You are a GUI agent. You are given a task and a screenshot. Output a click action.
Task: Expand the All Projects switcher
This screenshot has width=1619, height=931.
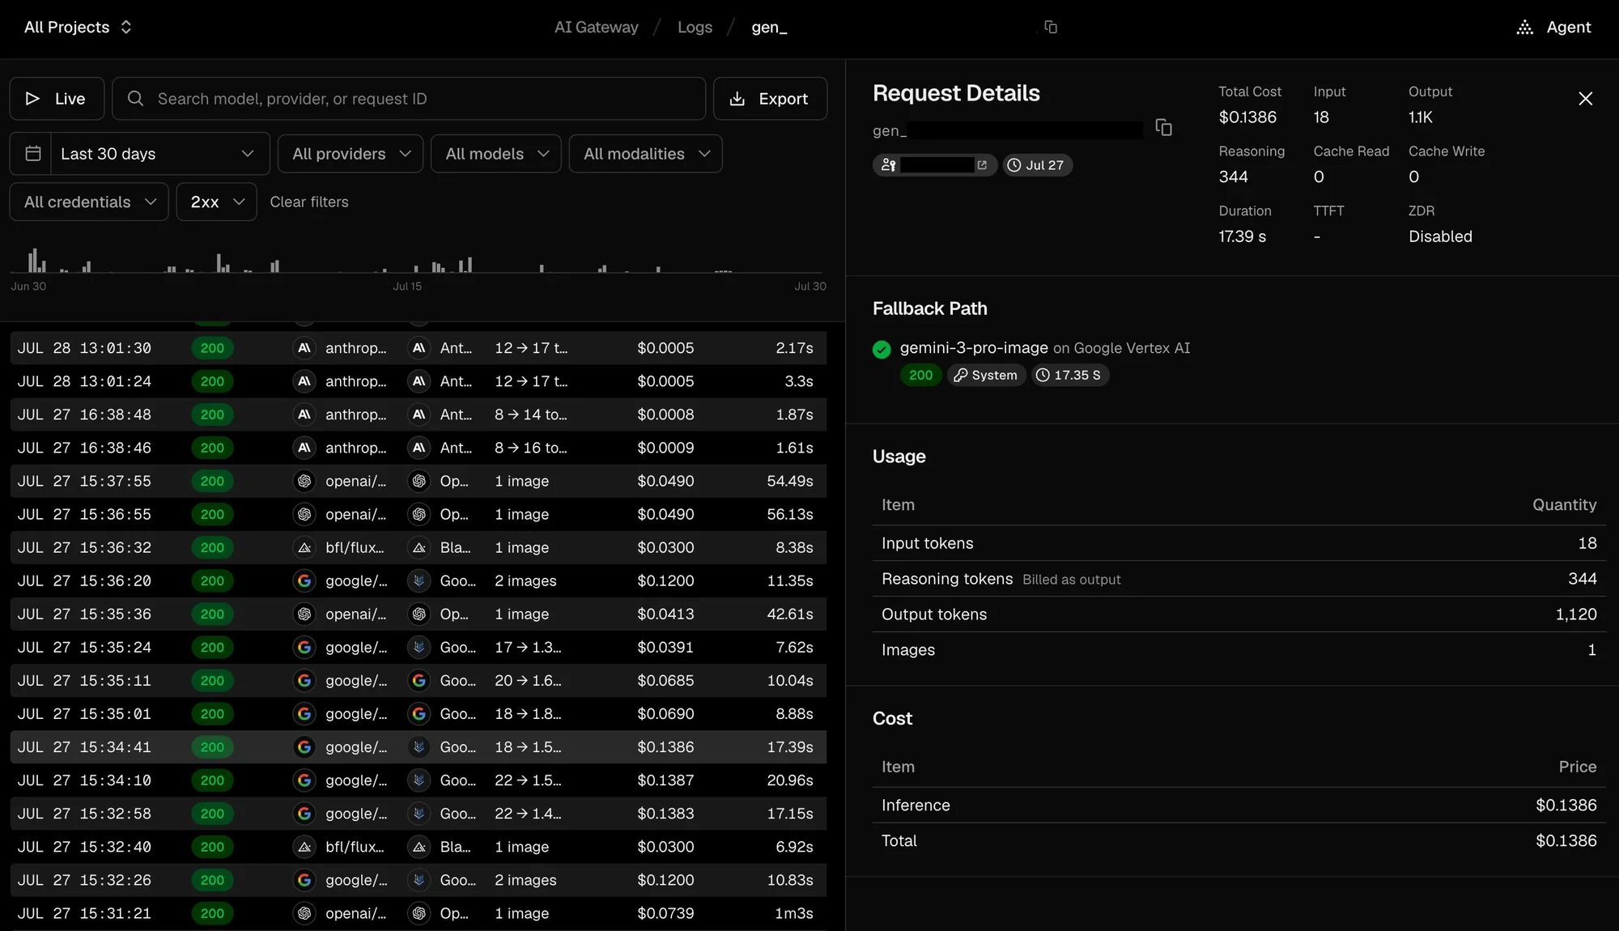(x=78, y=27)
